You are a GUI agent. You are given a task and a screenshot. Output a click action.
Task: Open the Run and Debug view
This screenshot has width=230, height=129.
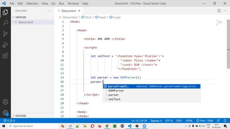[5, 44]
